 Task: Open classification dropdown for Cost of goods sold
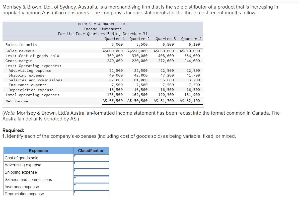(x=91, y=158)
